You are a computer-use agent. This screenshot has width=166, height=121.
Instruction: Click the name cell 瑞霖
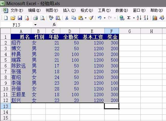click(21, 60)
